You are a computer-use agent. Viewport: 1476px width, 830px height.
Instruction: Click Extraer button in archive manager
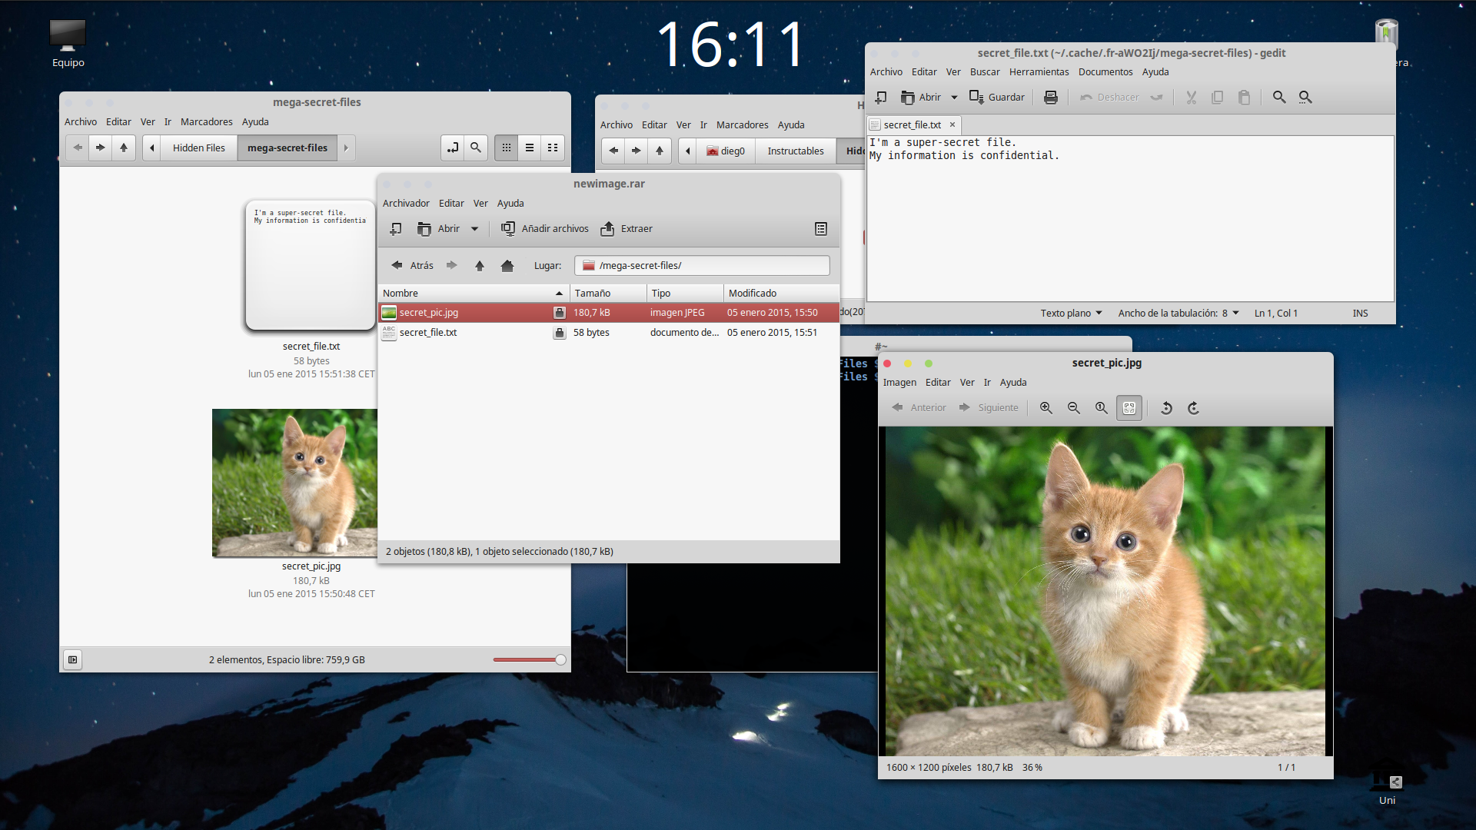pos(627,228)
